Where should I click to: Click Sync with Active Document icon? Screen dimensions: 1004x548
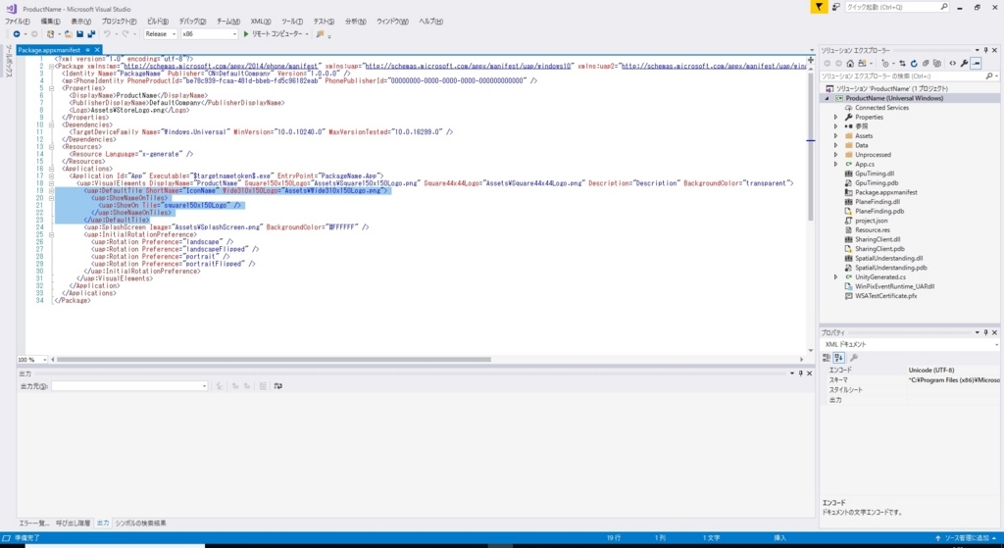(x=902, y=64)
